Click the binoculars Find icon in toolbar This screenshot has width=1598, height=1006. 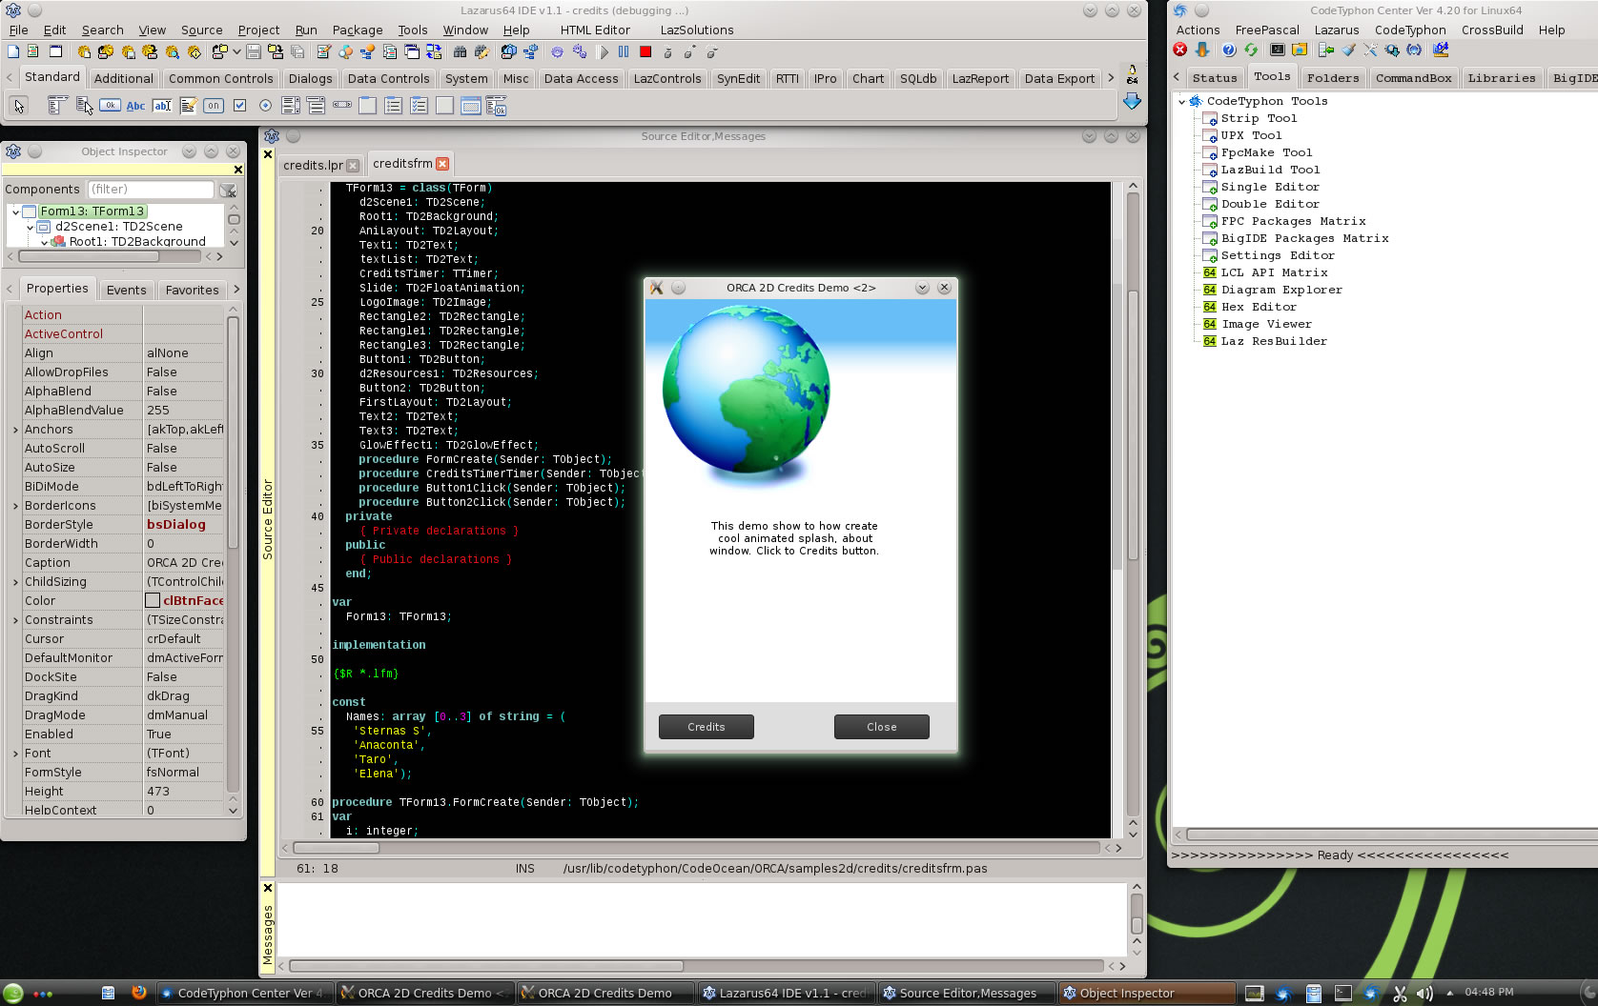460,52
